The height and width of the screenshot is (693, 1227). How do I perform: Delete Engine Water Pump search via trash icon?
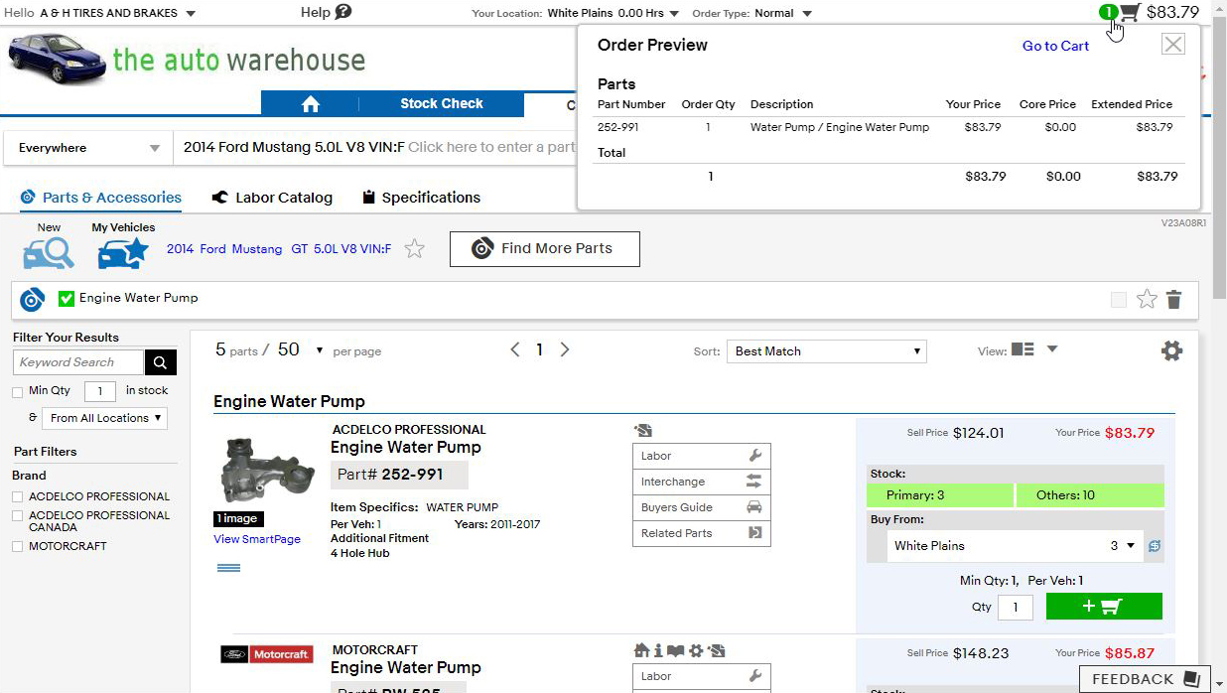pos(1173,299)
